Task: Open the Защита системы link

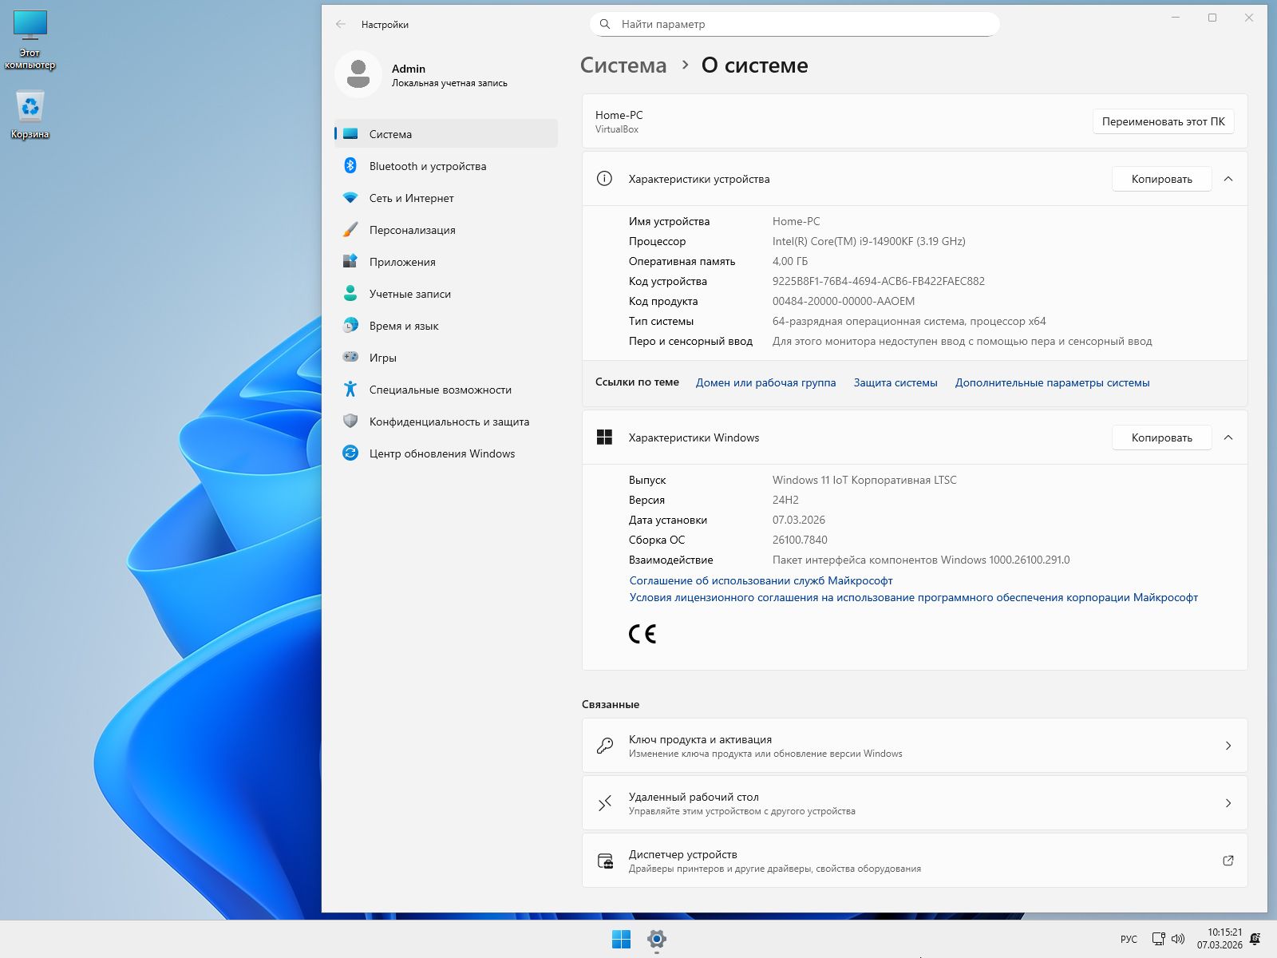Action: [895, 382]
